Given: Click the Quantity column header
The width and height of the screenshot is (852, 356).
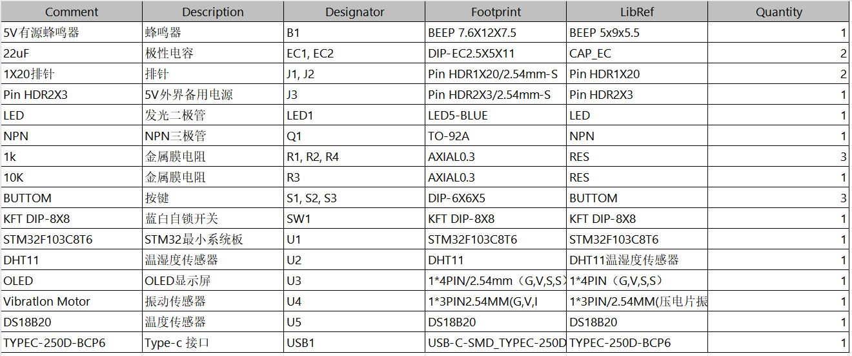Looking at the screenshot, I should coord(778,12).
